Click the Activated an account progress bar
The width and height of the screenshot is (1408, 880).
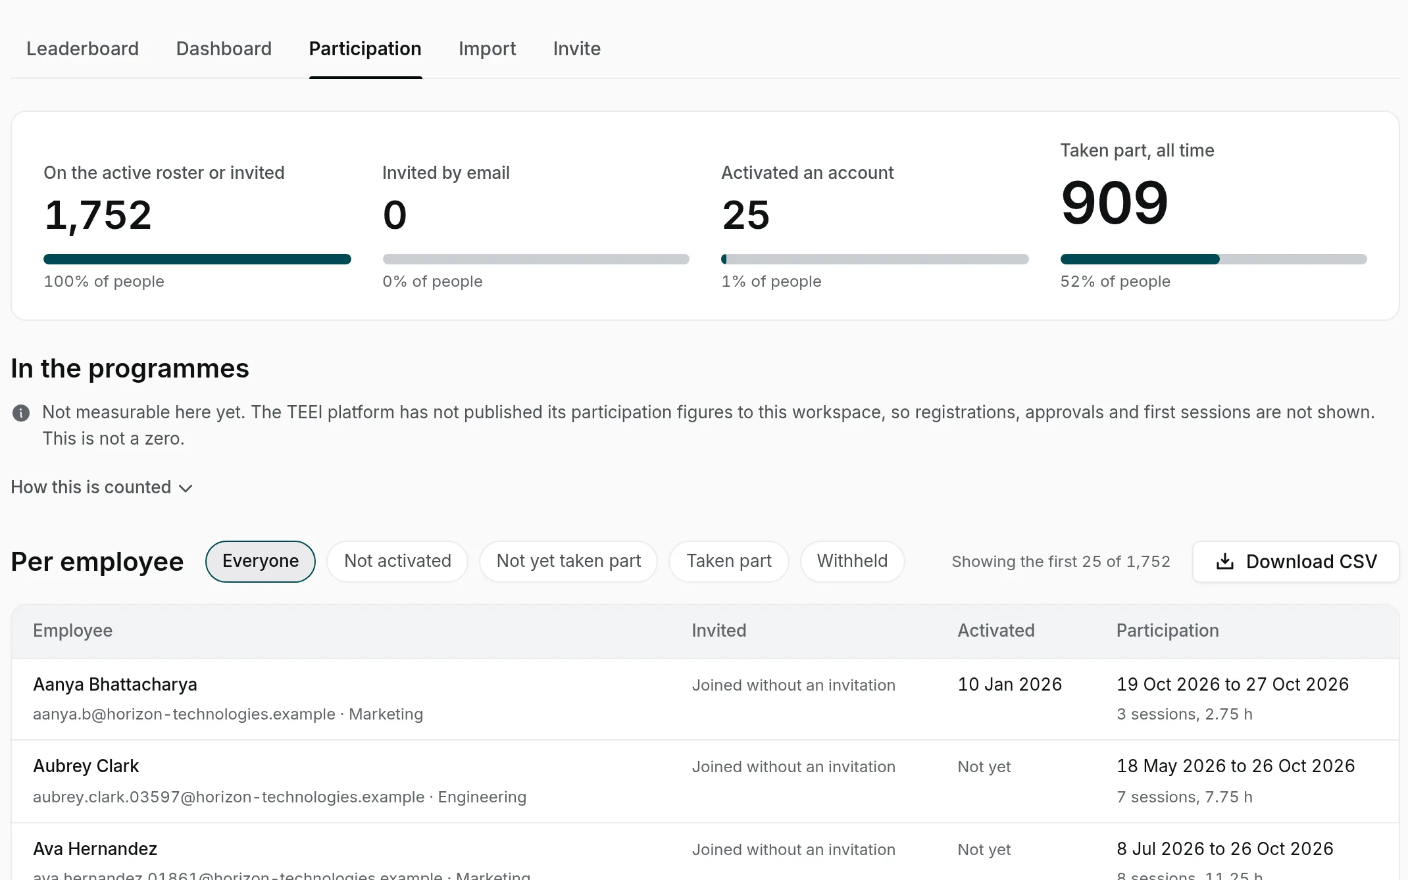[875, 259]
